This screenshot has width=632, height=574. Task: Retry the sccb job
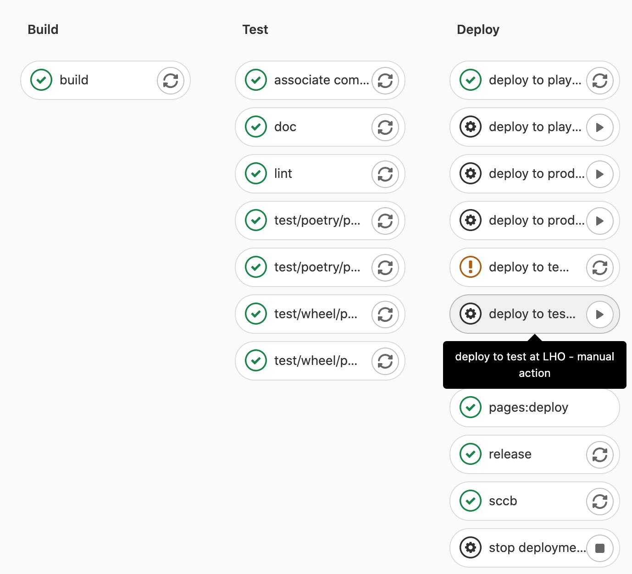click(x=600, y=502)
